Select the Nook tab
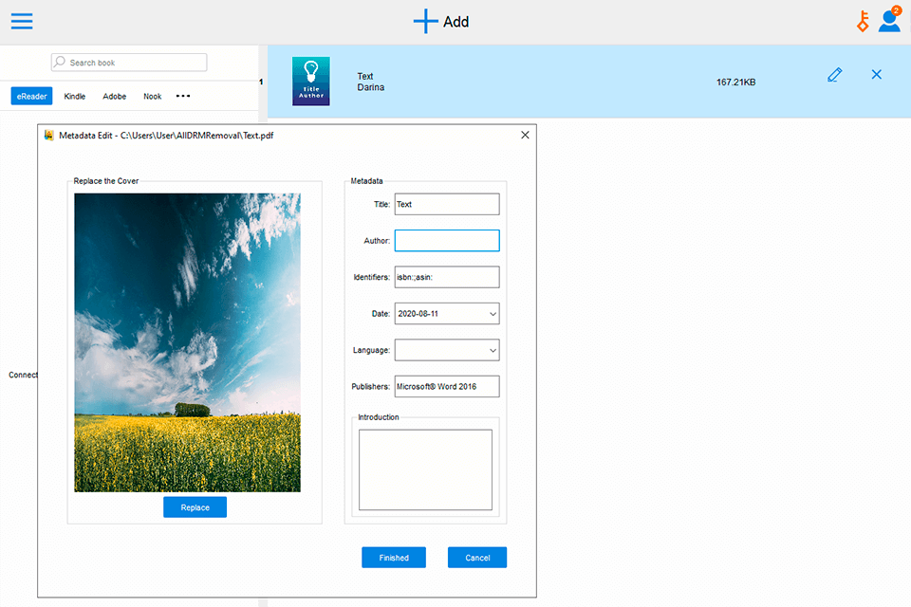This screenshot has height=607, width=911. click(x=153, y=96)
